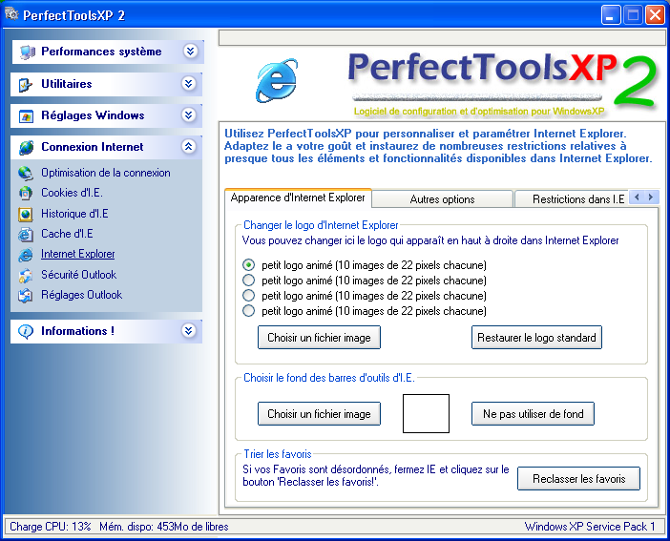Close the PerfectToolsXP 2 window
670x541 pixels.
655,15
